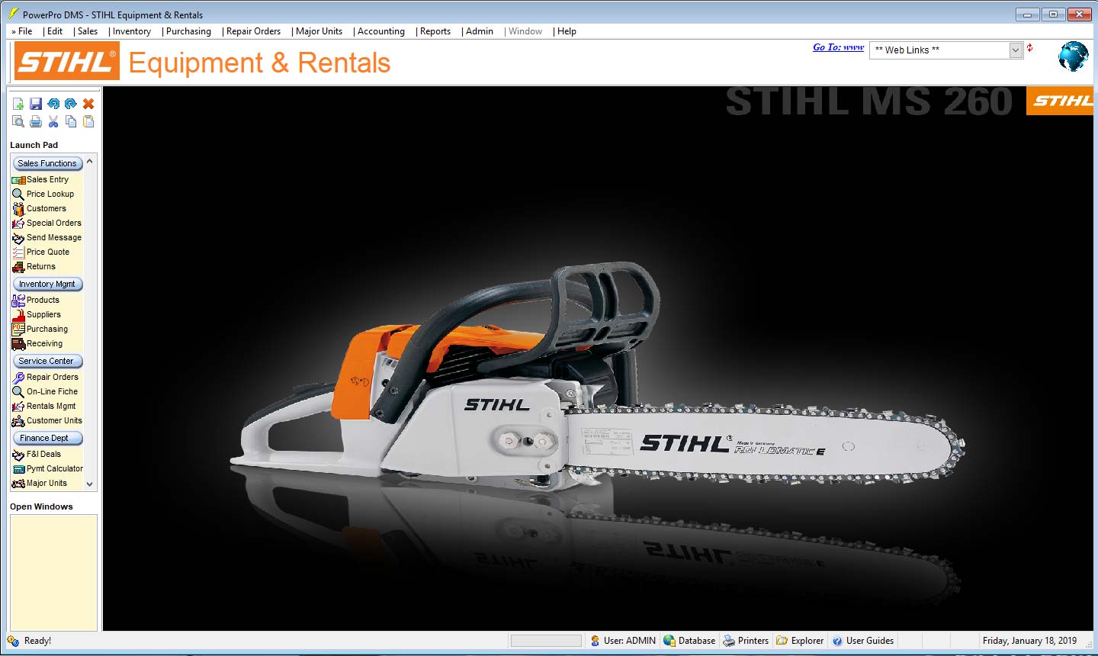Open the Major Units menu in the menu bar
Viewport: 1098px width, 656px height.
tap(319, 31)
